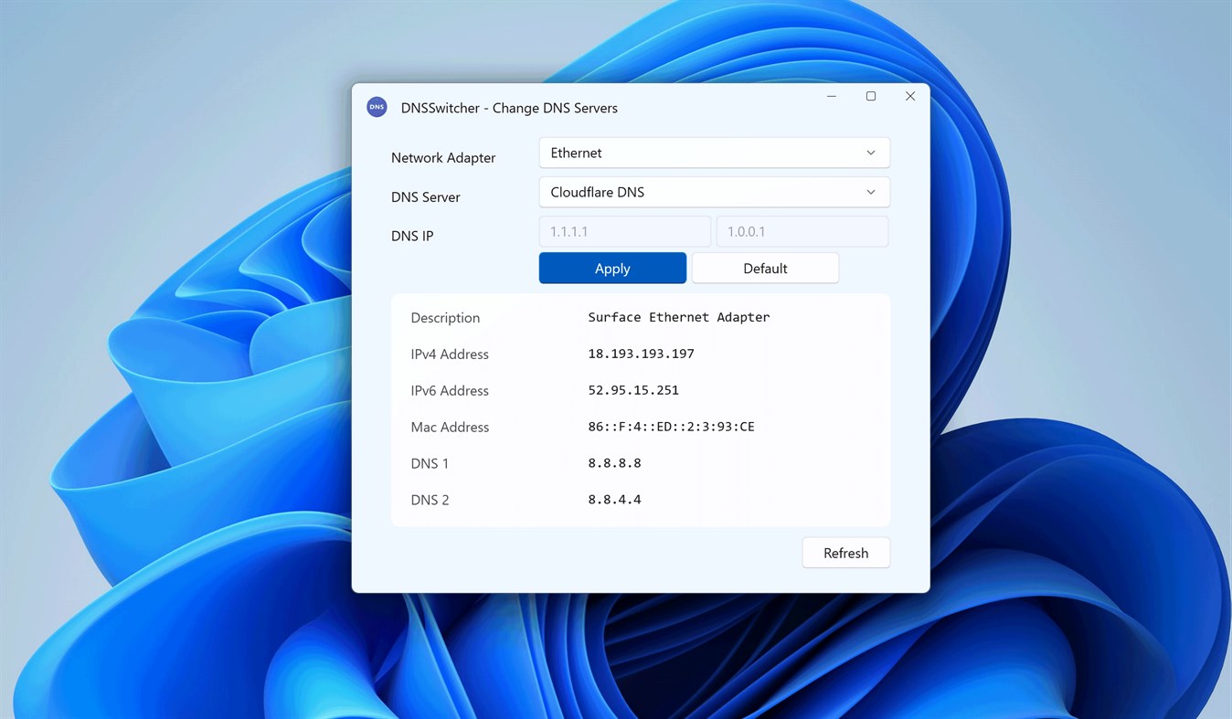This screenshot has height=719, width=1232.
Task: Click the primary DNS IP field showing 1.1.1.1
Action: pyautogui.click(x=624, y=231)
